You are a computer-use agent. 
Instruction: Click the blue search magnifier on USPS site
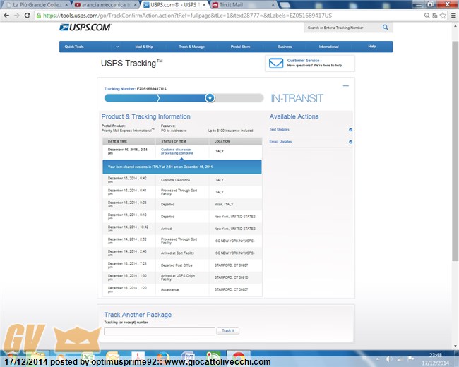pos(386,28)
